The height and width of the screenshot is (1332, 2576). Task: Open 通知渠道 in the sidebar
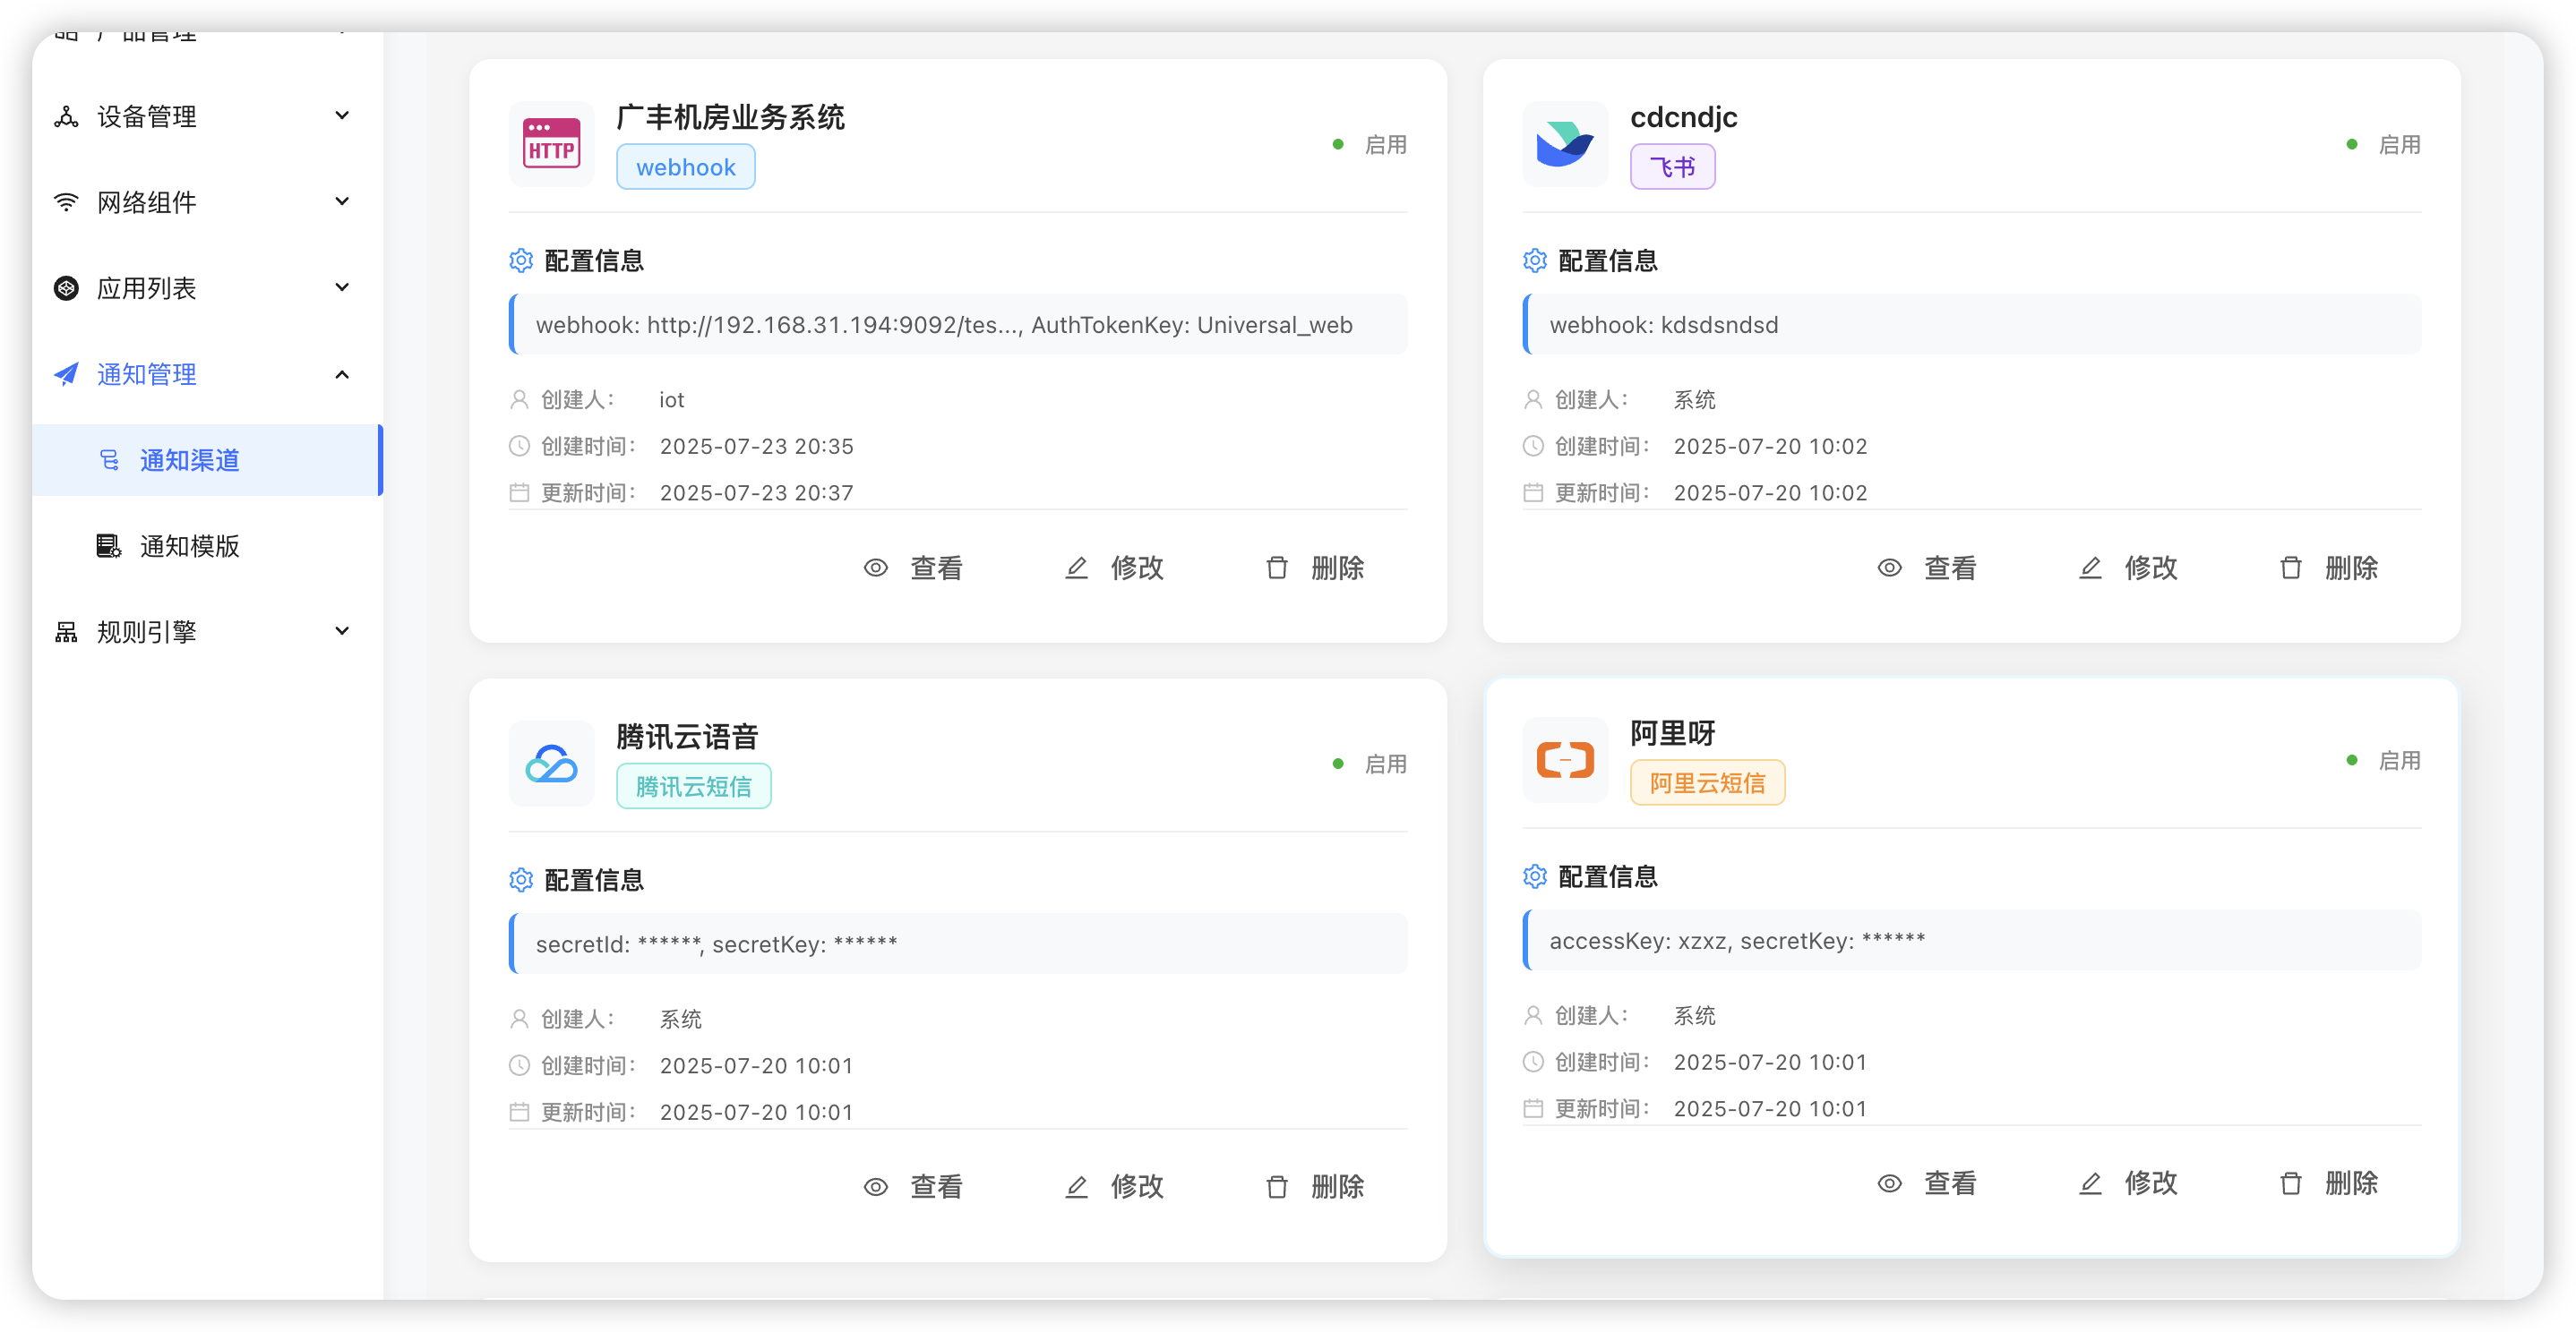[189, 459]
